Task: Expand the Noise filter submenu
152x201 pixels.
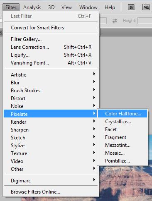Action: (51, 106)
